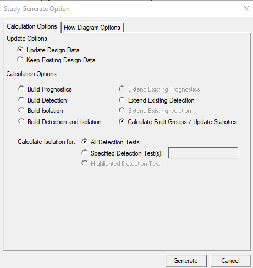
Task: Click the Cancel button
Action: coord(230,261)
